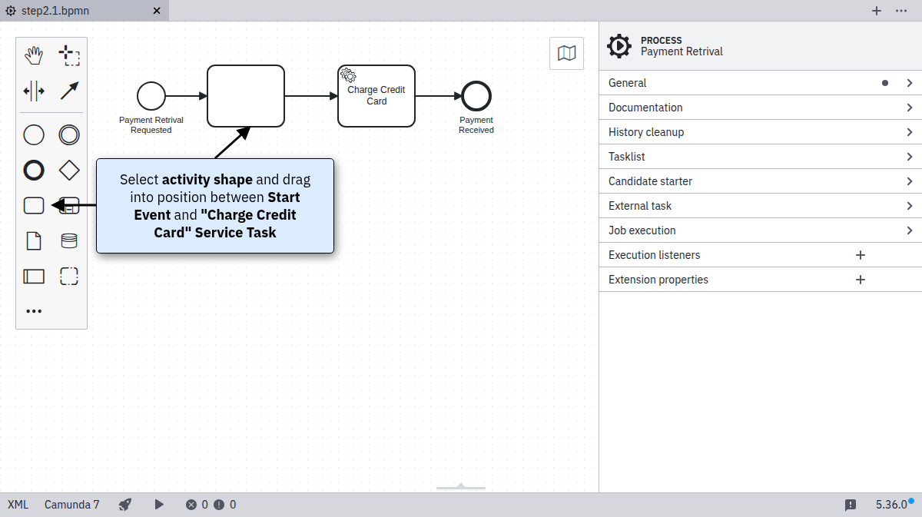Pick the Start Event circle shape
The width and height of the screenshot is (922, 517).
[x=34, y=135]
